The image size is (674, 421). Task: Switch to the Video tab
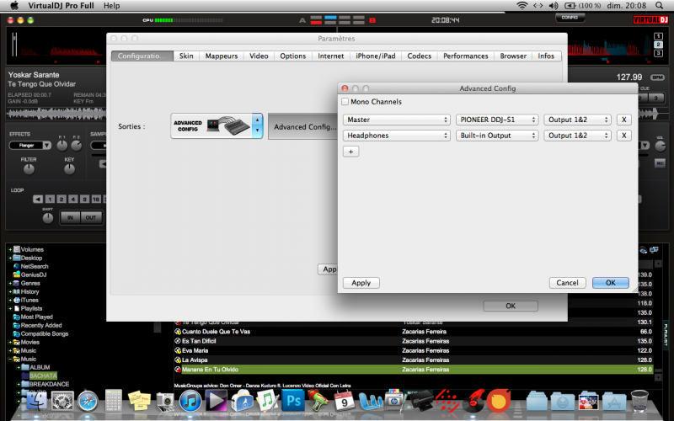pos(259,56)
